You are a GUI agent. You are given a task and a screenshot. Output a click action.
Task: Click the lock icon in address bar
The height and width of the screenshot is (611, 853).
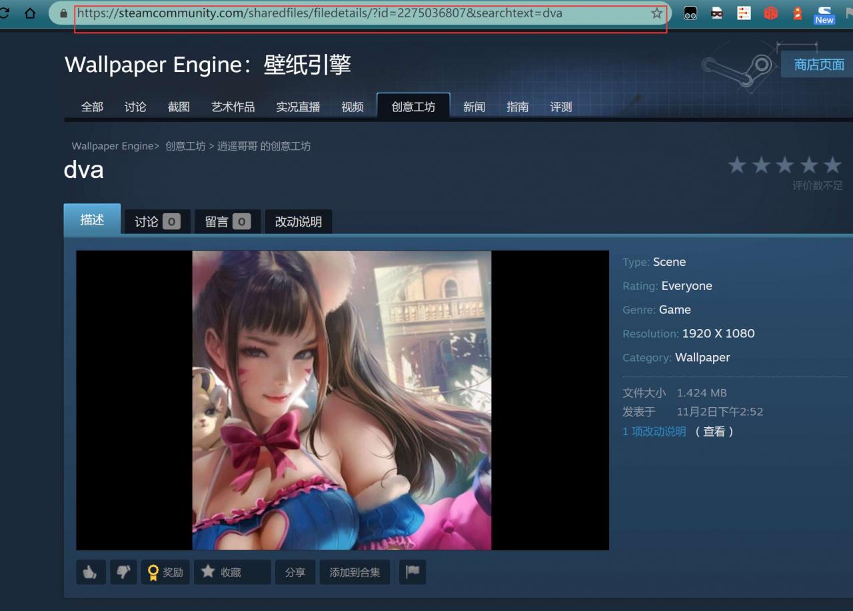pyautogui.click(x=64, y=13)
